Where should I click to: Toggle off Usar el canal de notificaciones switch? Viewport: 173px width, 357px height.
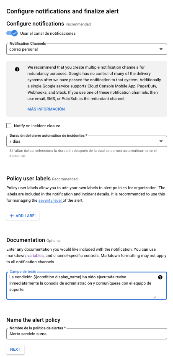[12, 33]
